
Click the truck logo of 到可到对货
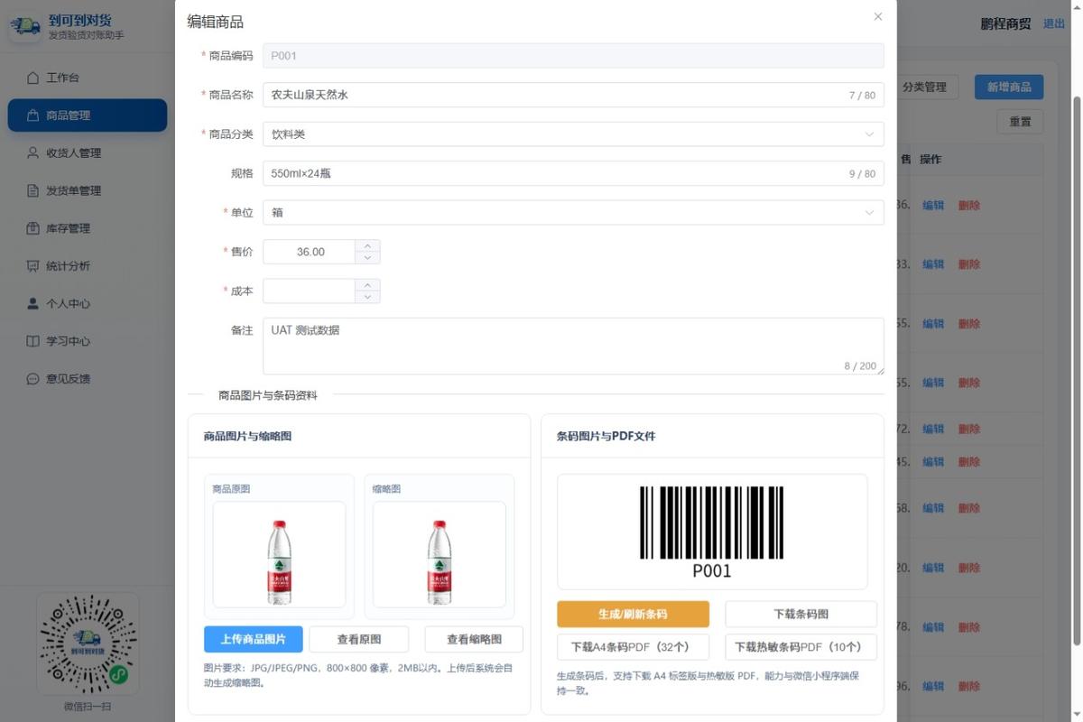(25, 27)
